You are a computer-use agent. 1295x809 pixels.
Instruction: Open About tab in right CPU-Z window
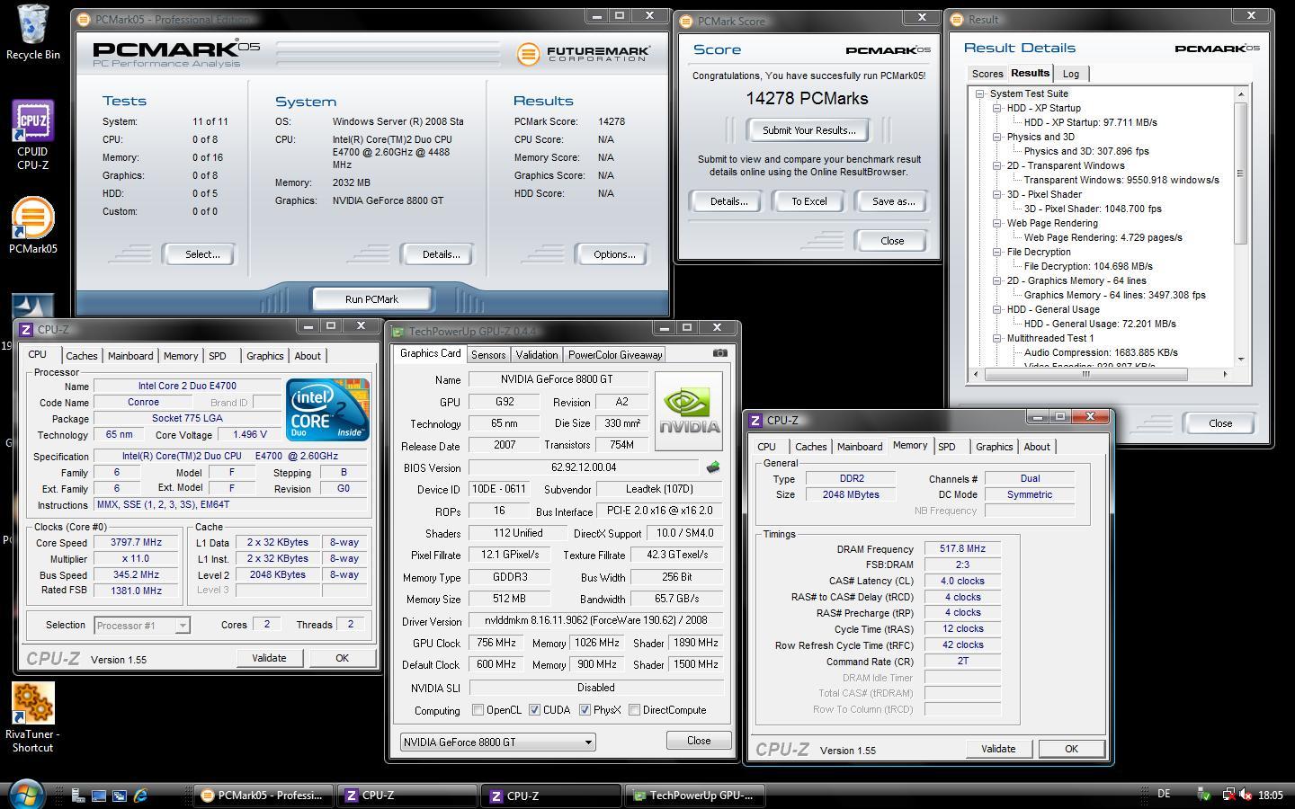[x=1037, y=447]
